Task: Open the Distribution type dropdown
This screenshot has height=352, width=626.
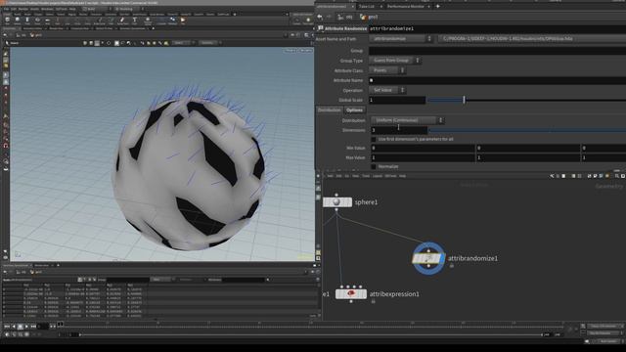Action: coord(407,120)
